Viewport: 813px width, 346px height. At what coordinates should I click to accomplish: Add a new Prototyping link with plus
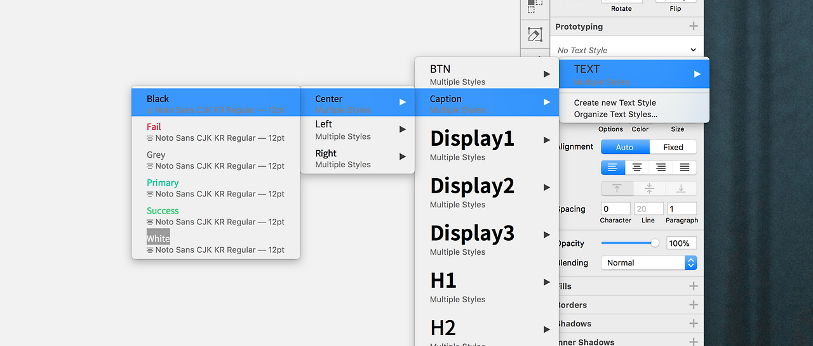[694, 26]
